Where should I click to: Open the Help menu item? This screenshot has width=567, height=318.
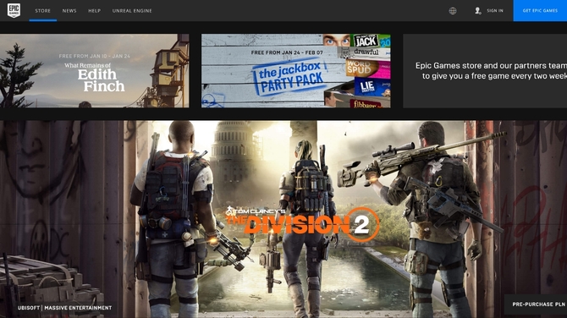click(x=95, y=11)
